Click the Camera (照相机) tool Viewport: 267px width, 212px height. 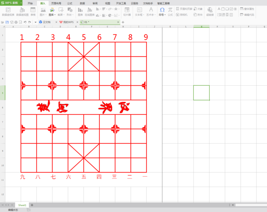click(182, 15)
